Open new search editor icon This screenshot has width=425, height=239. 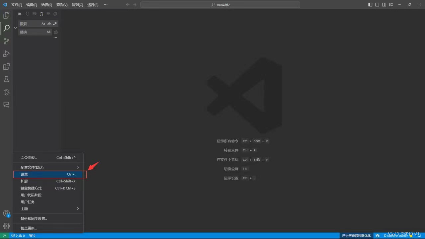(x=42, y=14)
